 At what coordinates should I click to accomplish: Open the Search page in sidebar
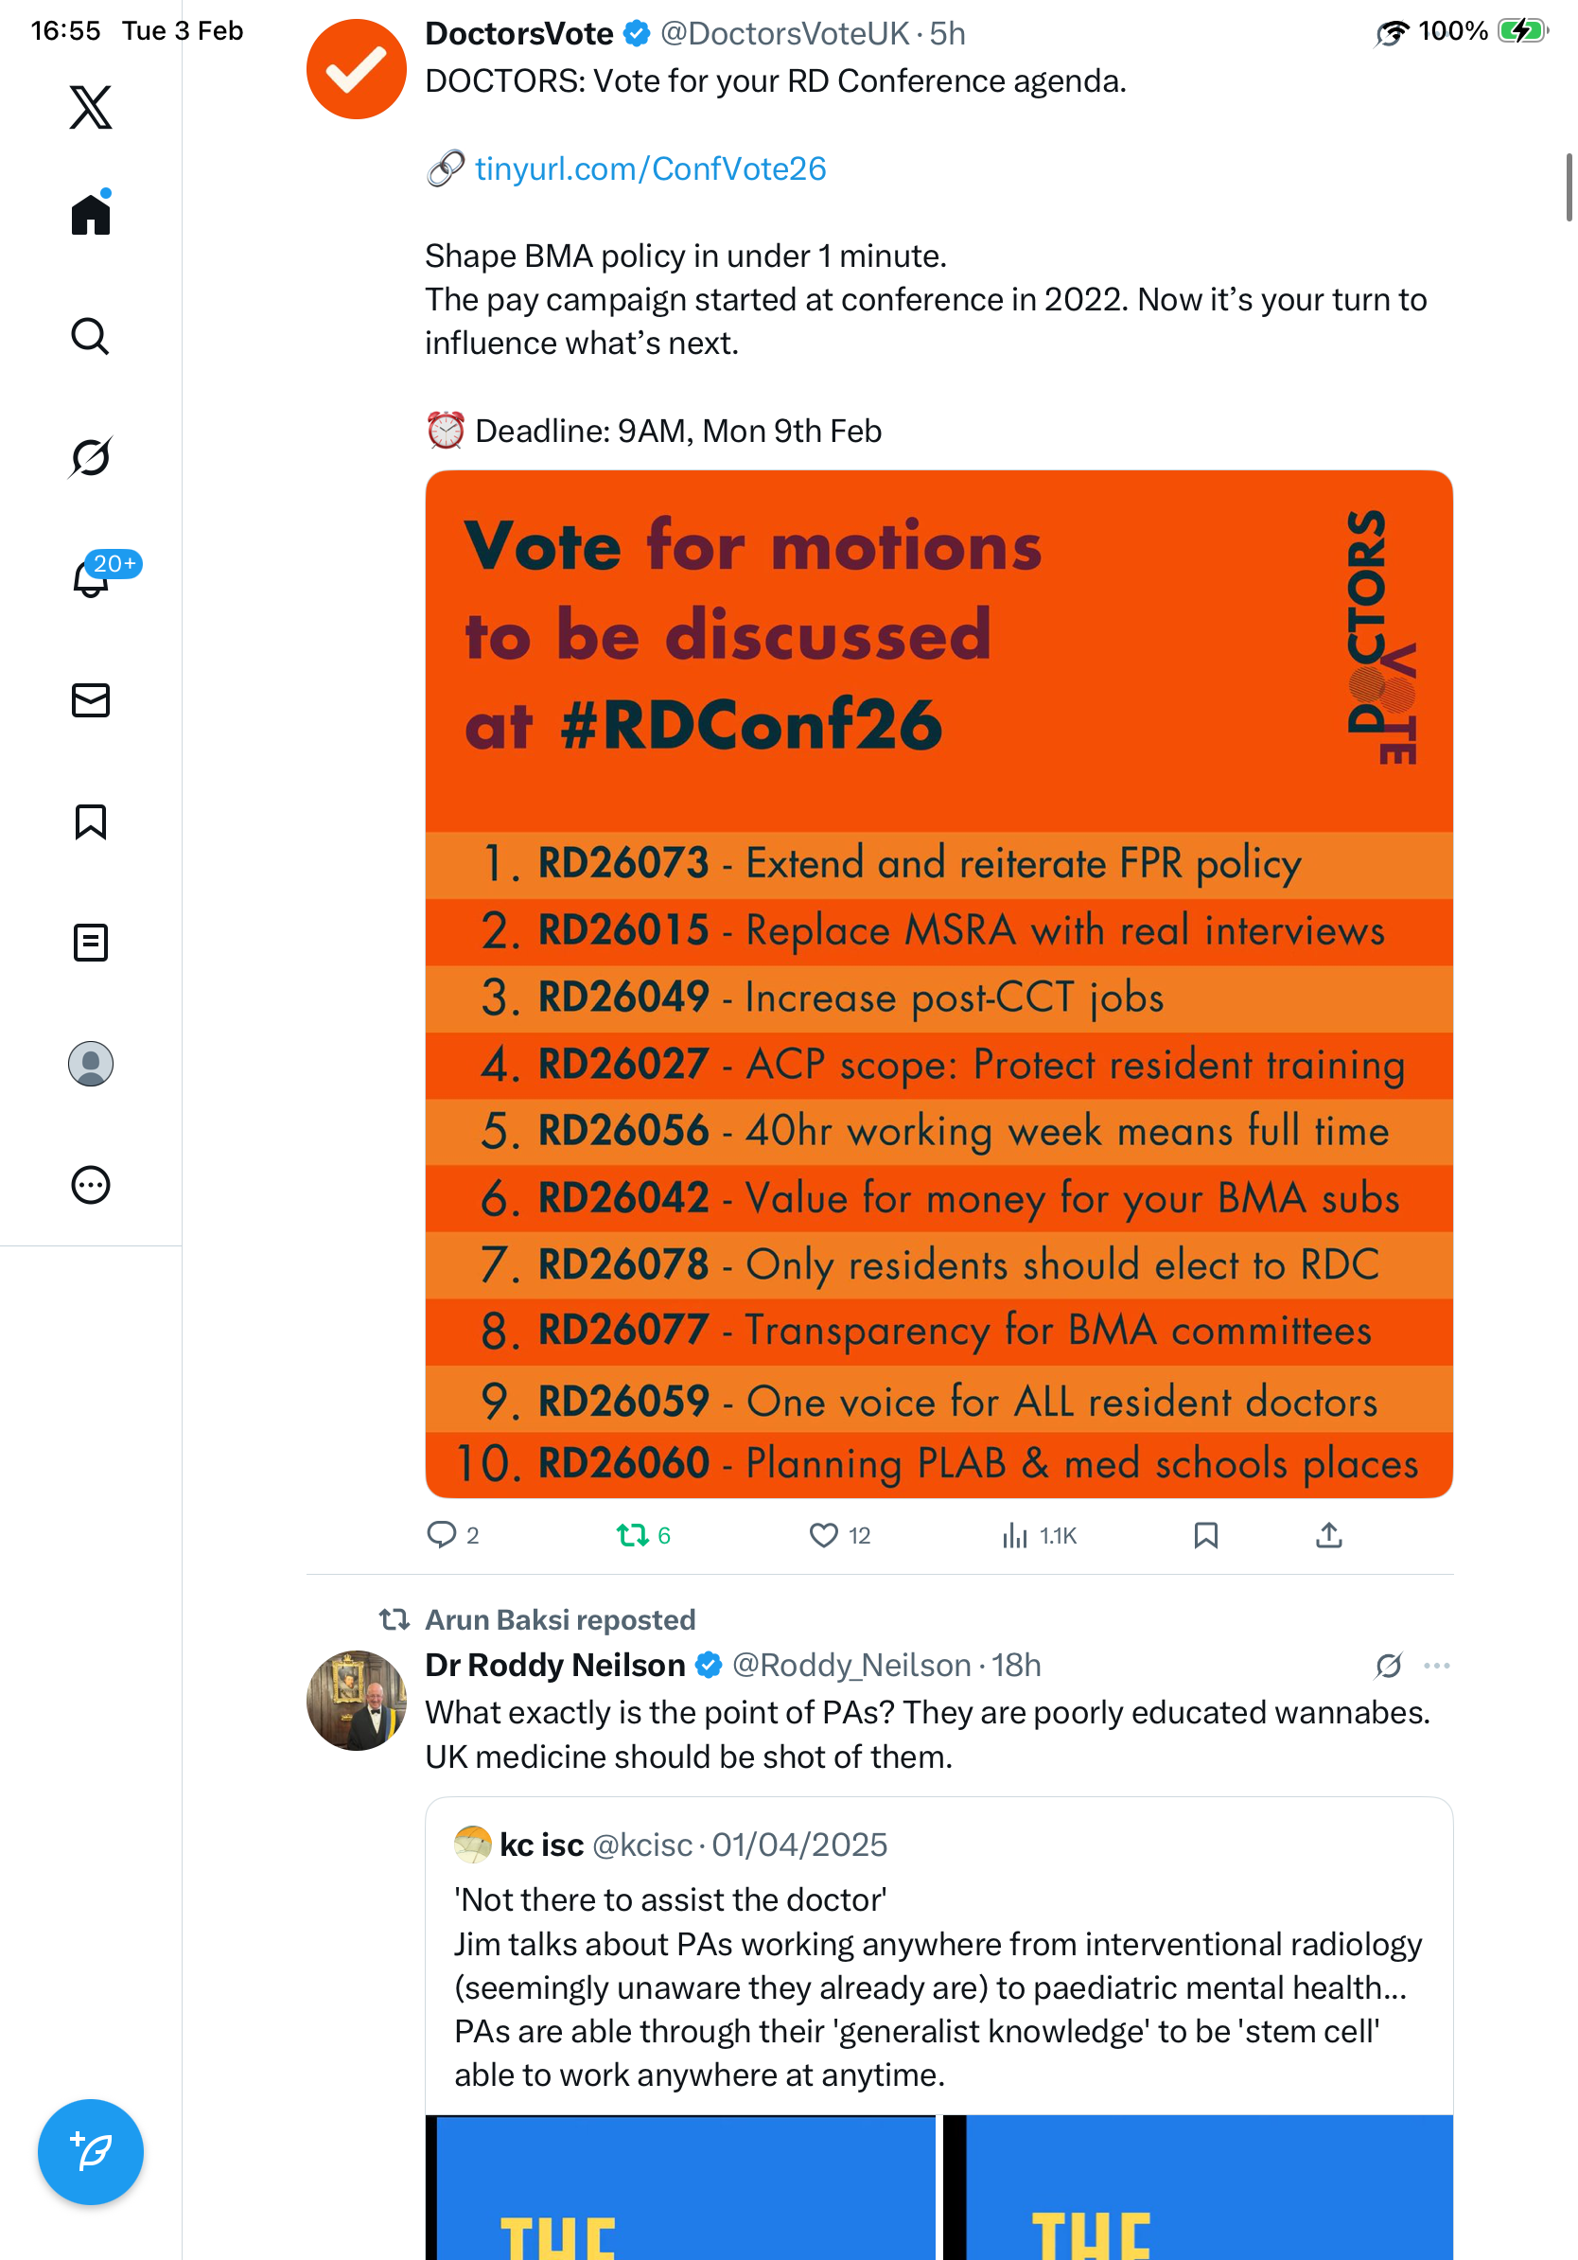click(91, 337)
